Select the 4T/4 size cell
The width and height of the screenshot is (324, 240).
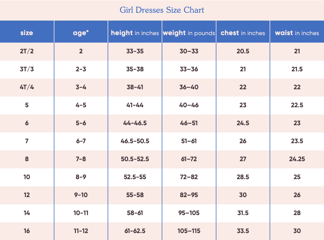click(27, 87)
